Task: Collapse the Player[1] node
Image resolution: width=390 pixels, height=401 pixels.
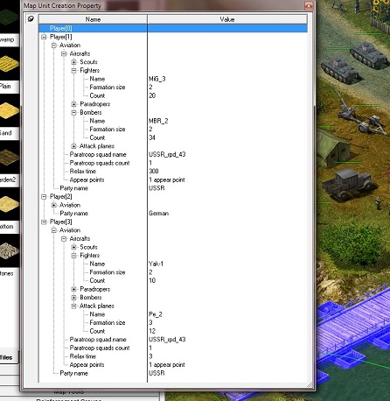Action: pos(44,37)
